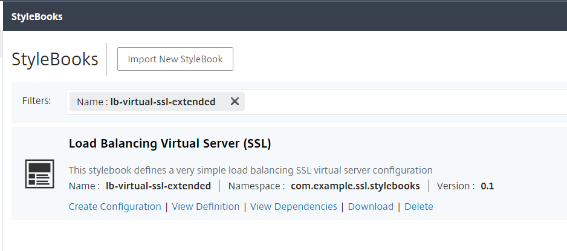Click the Import New StyleBook button

tap(175, 59)
